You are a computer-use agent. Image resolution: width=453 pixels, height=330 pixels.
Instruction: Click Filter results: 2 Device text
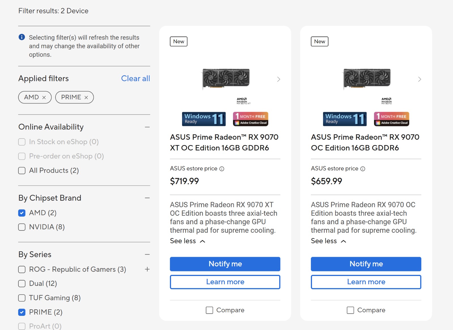click(54, 11)
